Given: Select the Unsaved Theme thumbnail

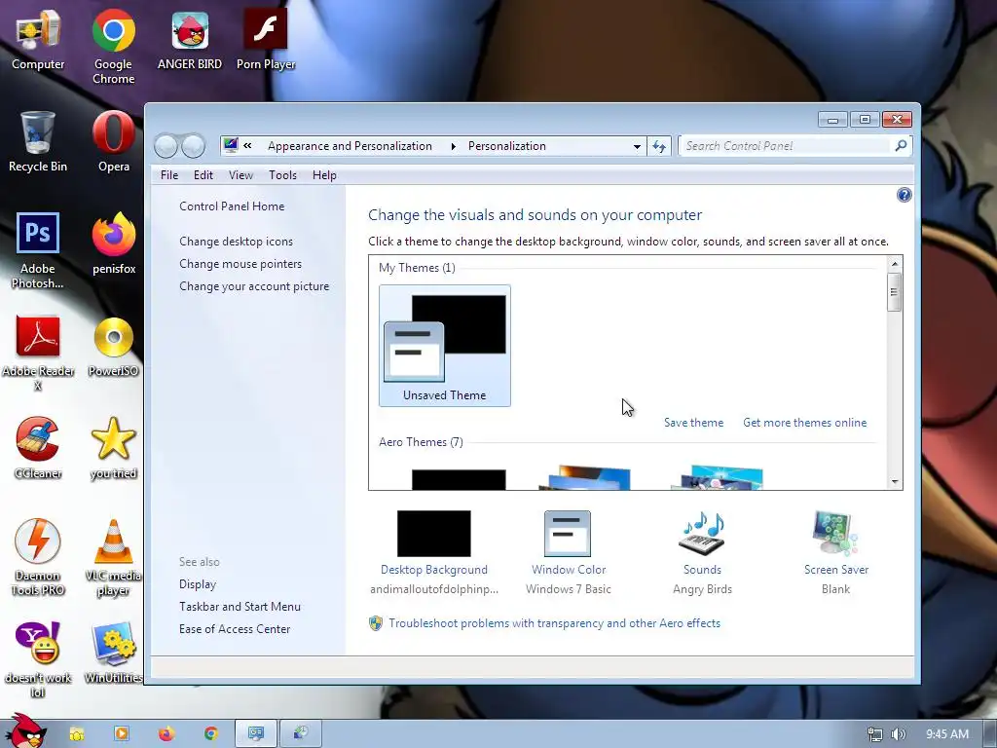Looking at the screenshot, I should 444,346.
